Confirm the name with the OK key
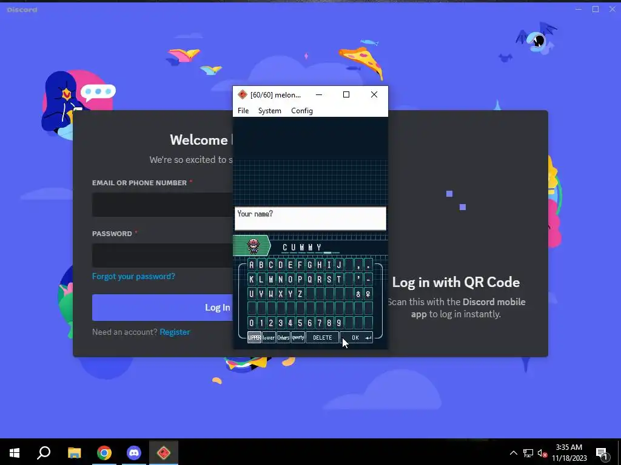 click(357, 337)
